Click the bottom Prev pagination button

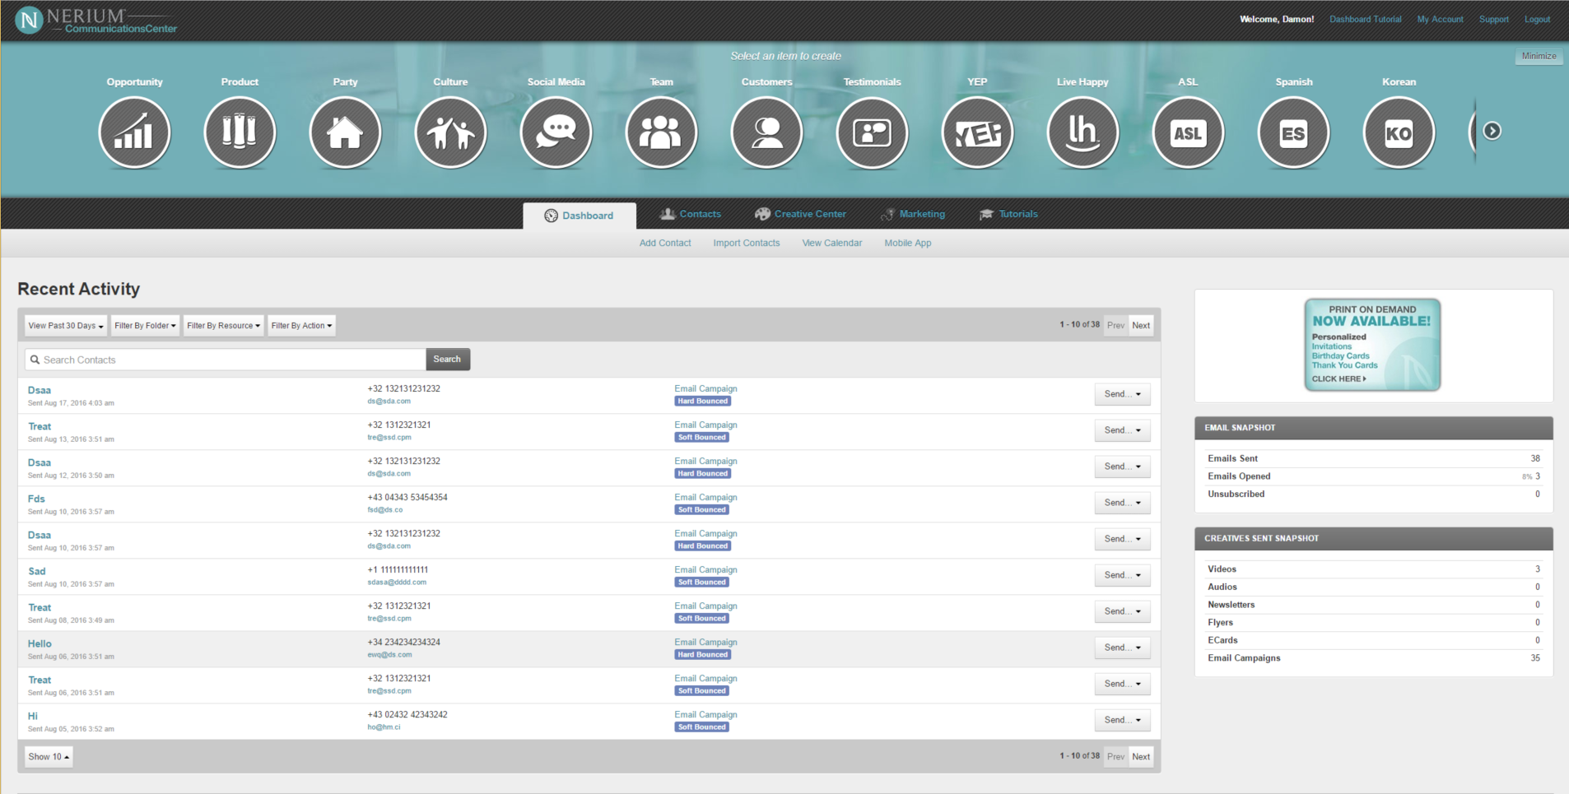(1115, 757)
